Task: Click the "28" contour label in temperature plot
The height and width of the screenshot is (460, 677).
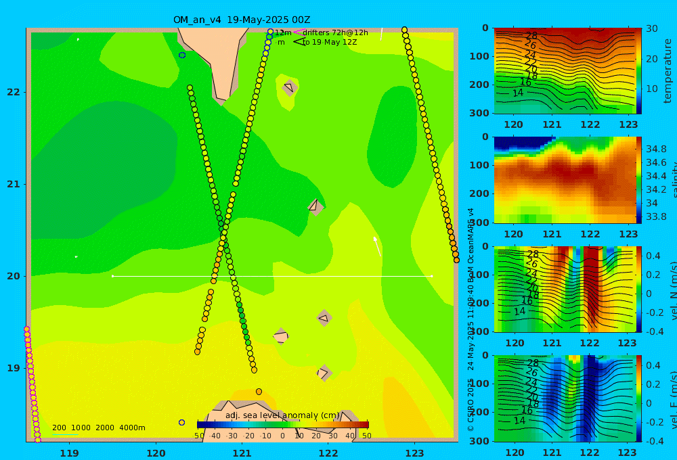Action: tap(532, 35)
